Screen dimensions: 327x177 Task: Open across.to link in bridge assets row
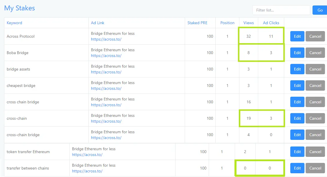(106, 72)
